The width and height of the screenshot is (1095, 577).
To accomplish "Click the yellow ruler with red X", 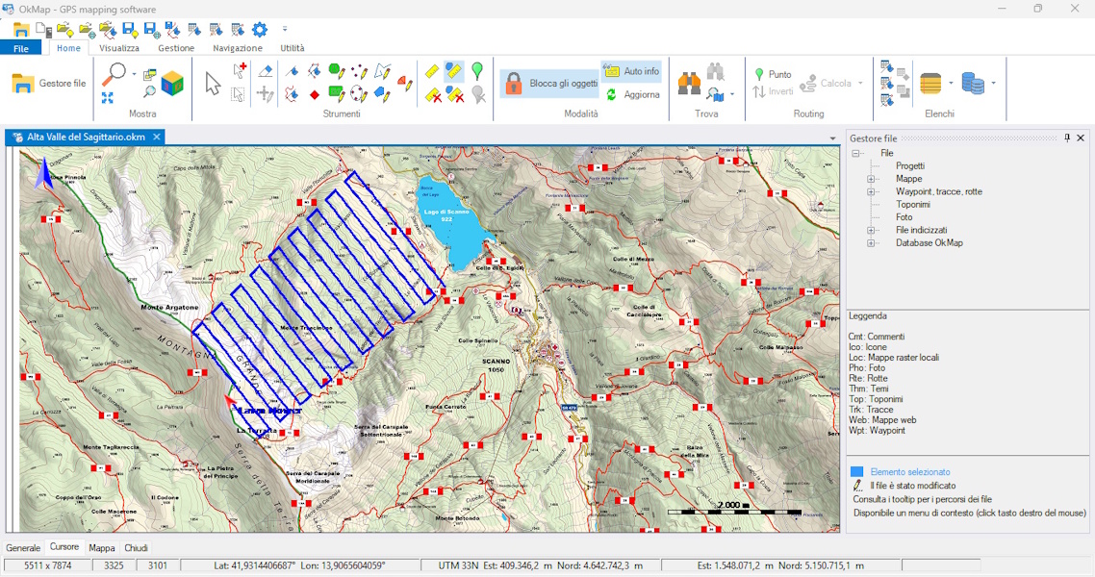I will (x=433, y=94).
